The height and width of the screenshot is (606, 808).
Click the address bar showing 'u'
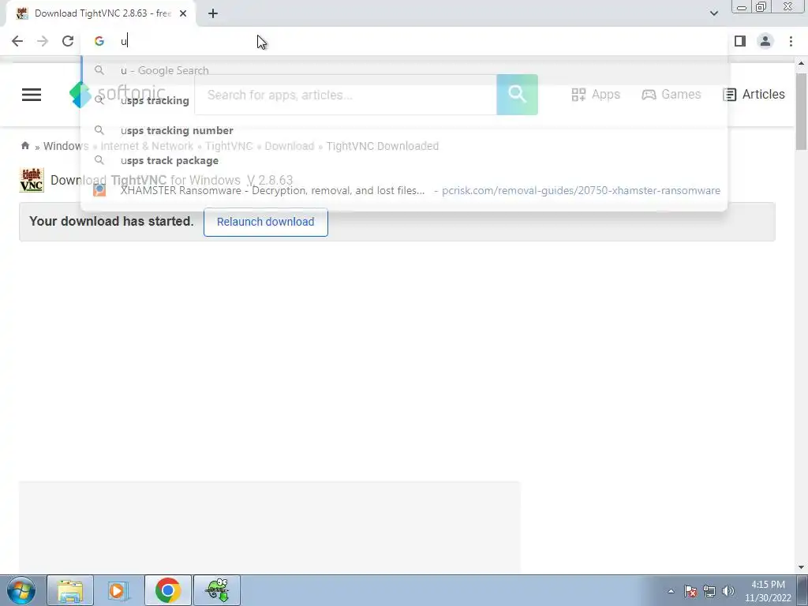405,41
